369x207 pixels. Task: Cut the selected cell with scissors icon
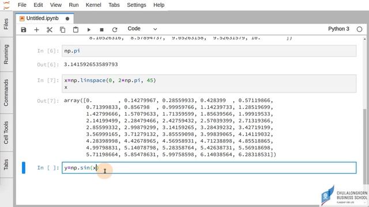click(x=50, y=30)
